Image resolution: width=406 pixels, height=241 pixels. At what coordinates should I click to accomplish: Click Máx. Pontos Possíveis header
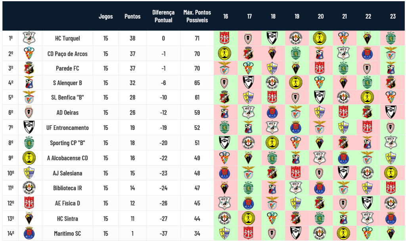pos(197,16)
